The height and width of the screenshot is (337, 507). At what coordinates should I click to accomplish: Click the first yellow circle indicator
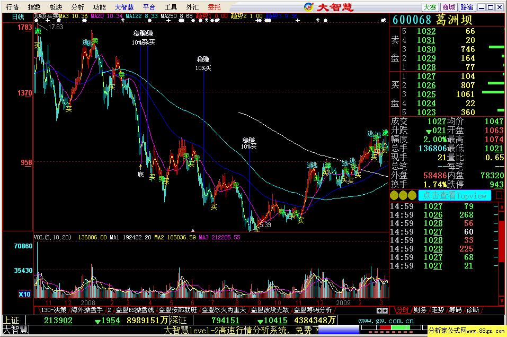[394, 195]
